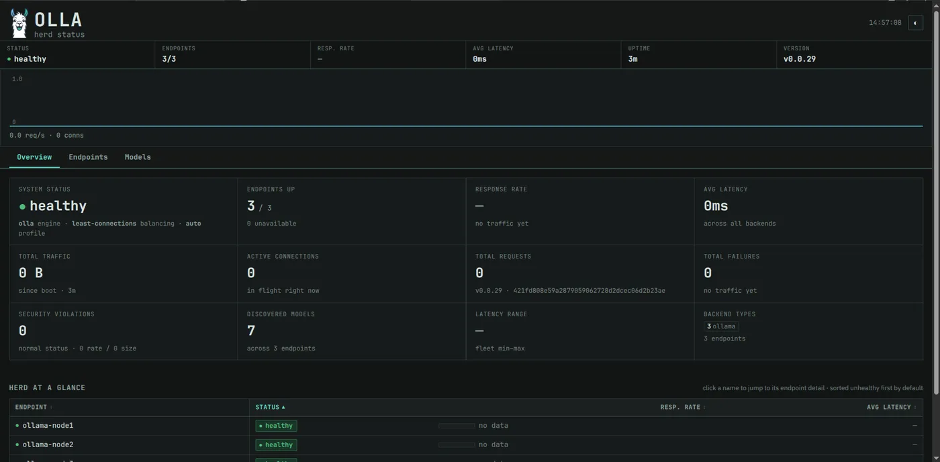Open the Overview tab
This screenshot has height=462, width=940.
tap(34, 157)
